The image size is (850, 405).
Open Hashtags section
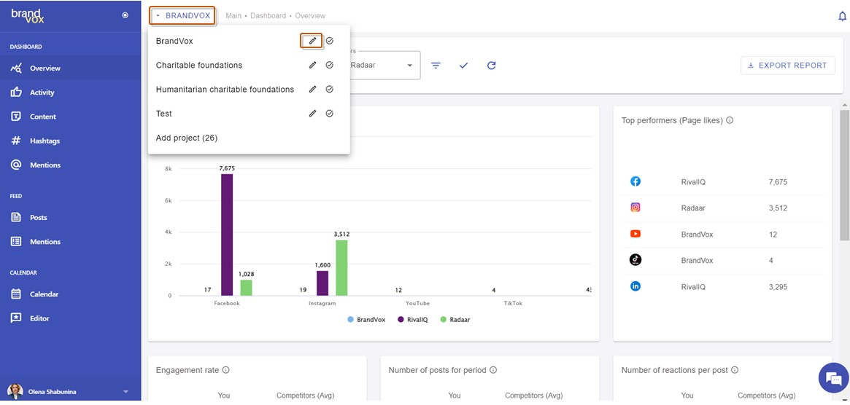[x=71, y=141]
